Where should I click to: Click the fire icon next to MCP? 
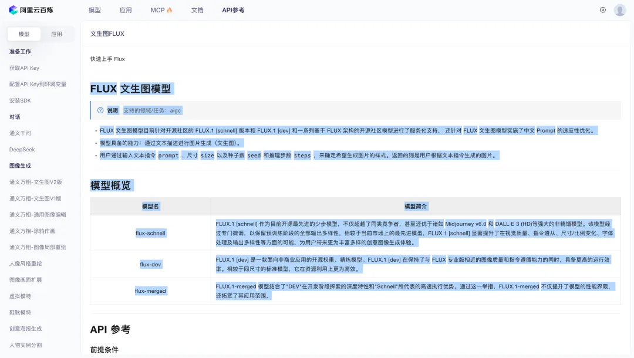(x=170, y=10)
